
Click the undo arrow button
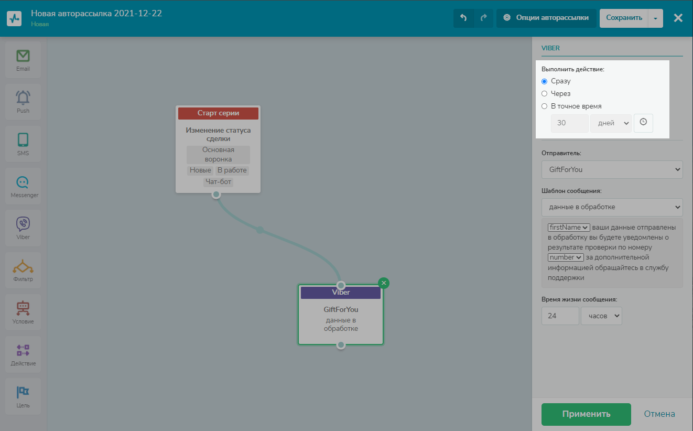[x=463, y=18]
